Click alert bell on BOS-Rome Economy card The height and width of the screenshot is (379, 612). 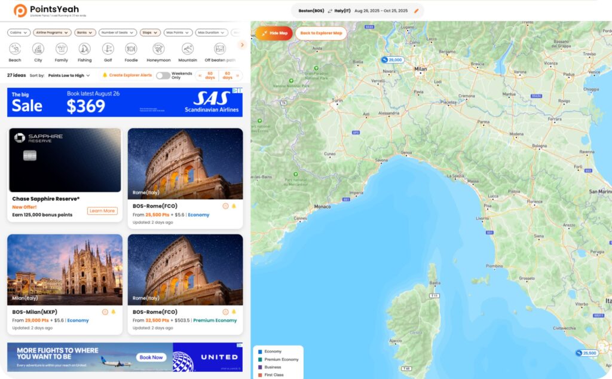click(234, 206)
